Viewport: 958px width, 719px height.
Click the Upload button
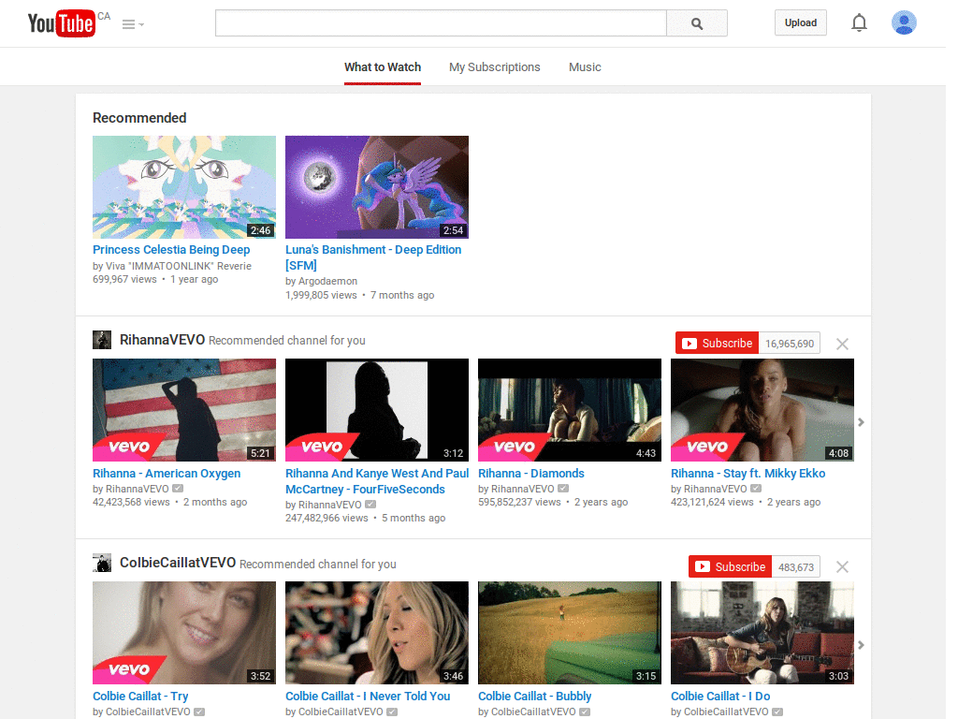[x=800, y=22]
